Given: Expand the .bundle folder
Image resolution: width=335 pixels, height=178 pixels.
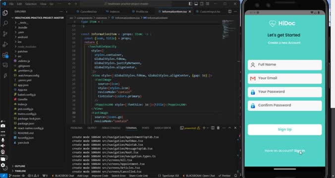Looking at the screenshot, I should coord(23,28).
